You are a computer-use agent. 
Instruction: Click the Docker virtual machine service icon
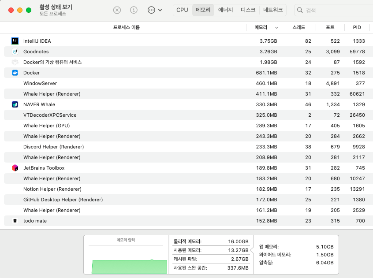click(15, 62)
